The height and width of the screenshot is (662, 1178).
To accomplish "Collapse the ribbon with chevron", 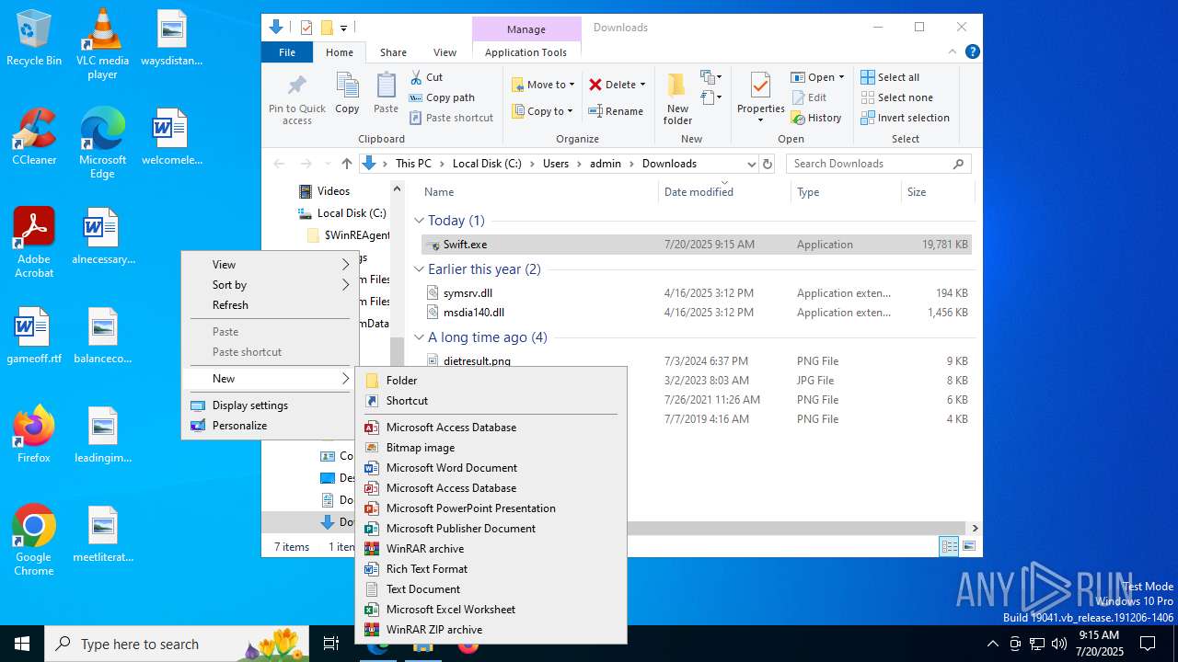I will 953,52.
